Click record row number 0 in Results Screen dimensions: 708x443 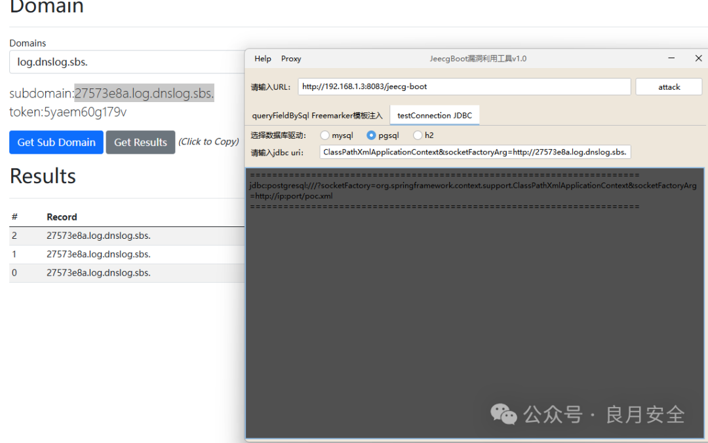coord(127,273)
